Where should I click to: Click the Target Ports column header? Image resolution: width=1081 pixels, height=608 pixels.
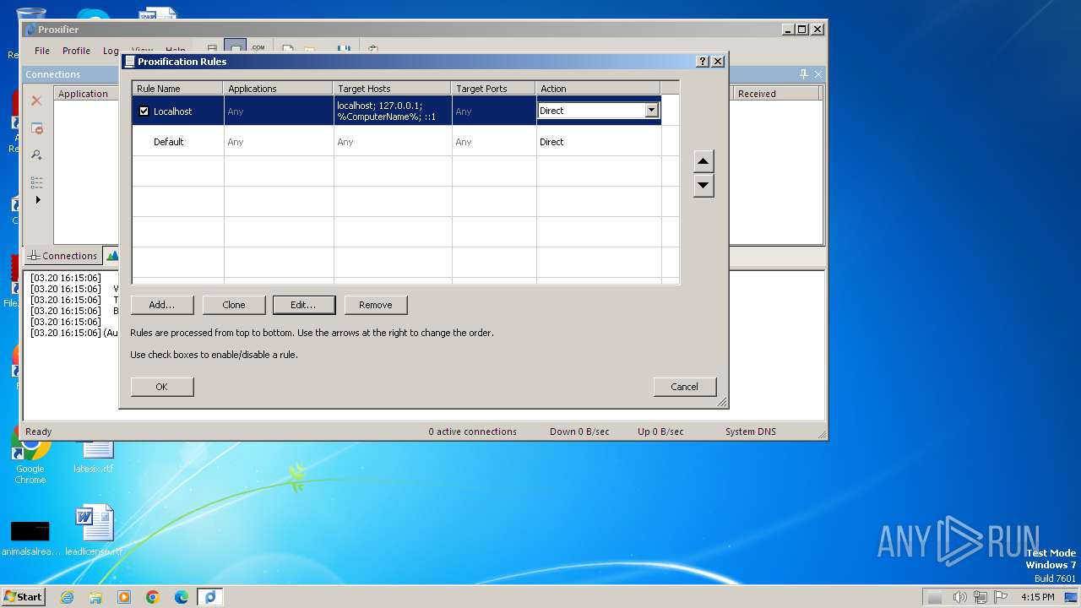pyautogui.click(x=494, y=88)
